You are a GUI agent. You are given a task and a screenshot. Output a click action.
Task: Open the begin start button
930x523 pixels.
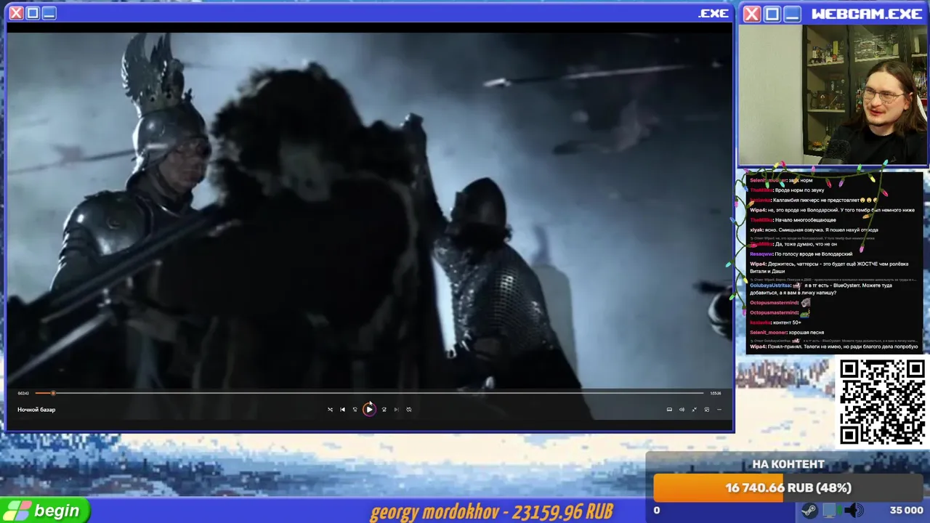44,511
